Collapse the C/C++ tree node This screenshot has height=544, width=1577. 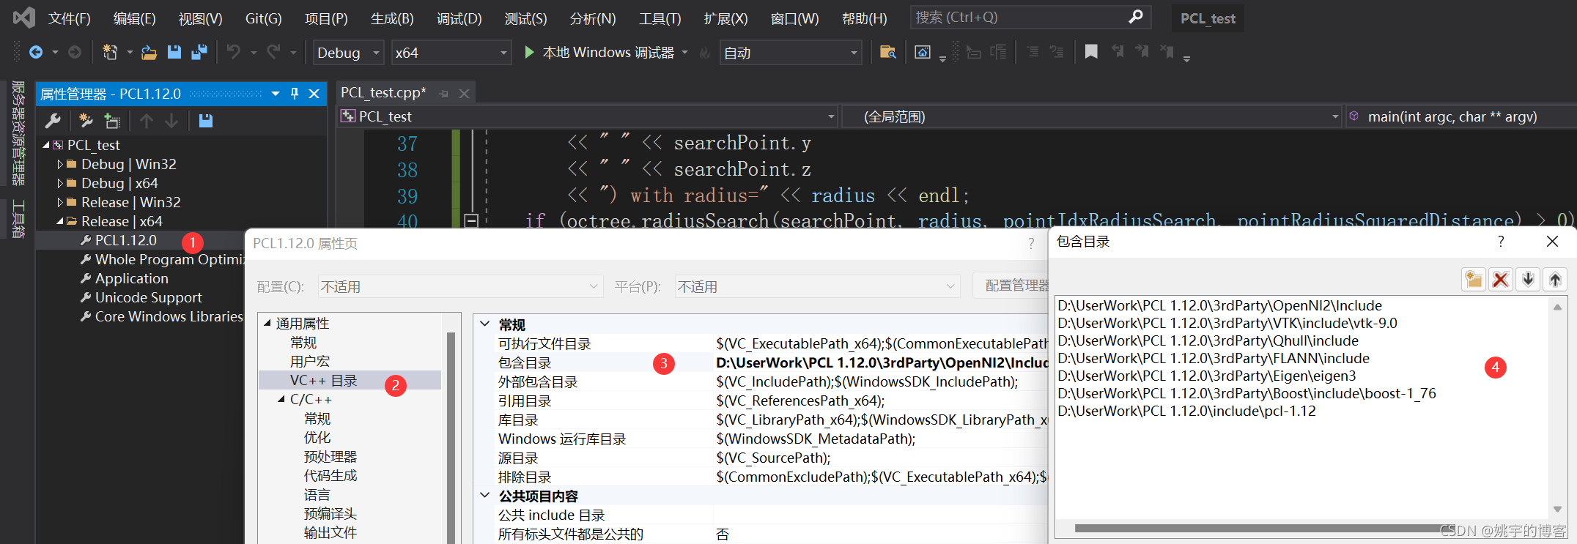(x=281, y=399)
